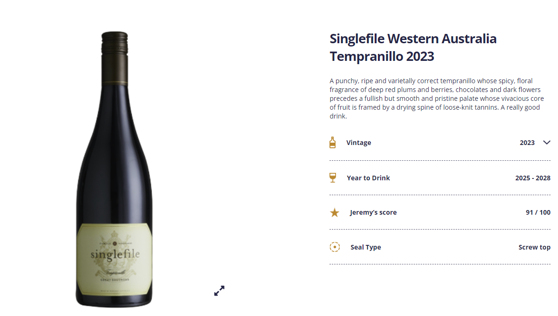This screenshot has height=316, width=558.
Task: Click the Year to Drink label
Action: [x=368, y=178]
